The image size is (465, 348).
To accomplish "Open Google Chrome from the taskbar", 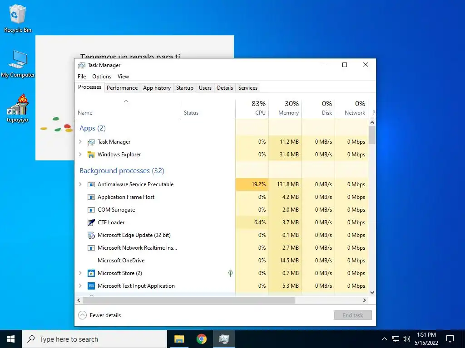I will [x=201, y=339].
